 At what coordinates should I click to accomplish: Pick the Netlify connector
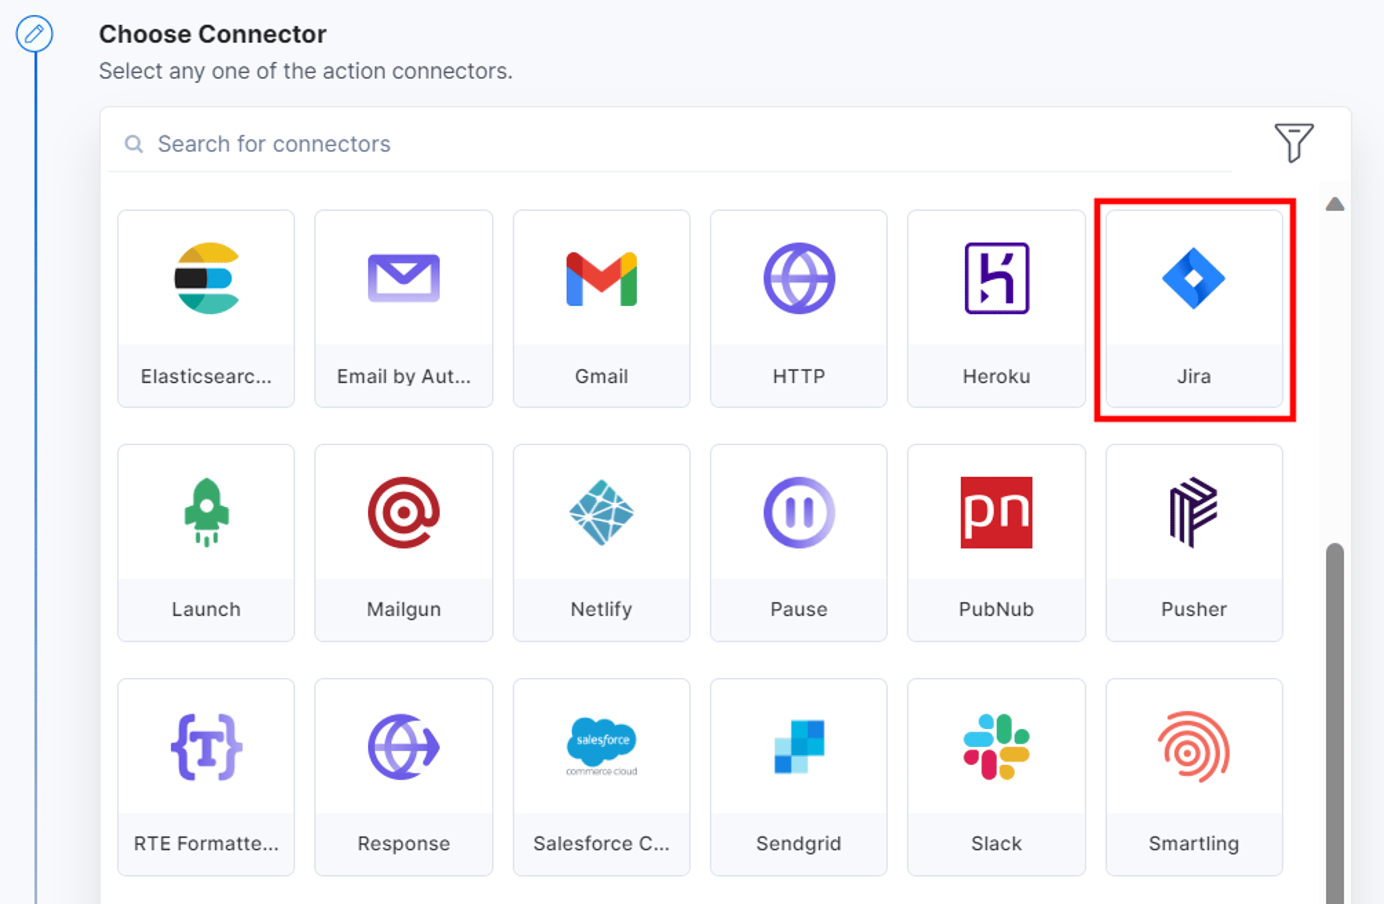tap(601, 543)
